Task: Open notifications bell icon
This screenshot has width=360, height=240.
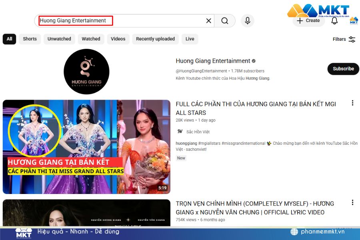Action: (x=334, y=21)
